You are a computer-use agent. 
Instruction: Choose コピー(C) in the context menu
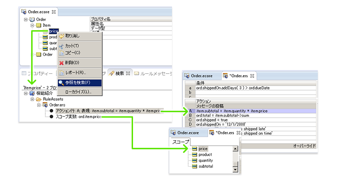click(80, 53)
